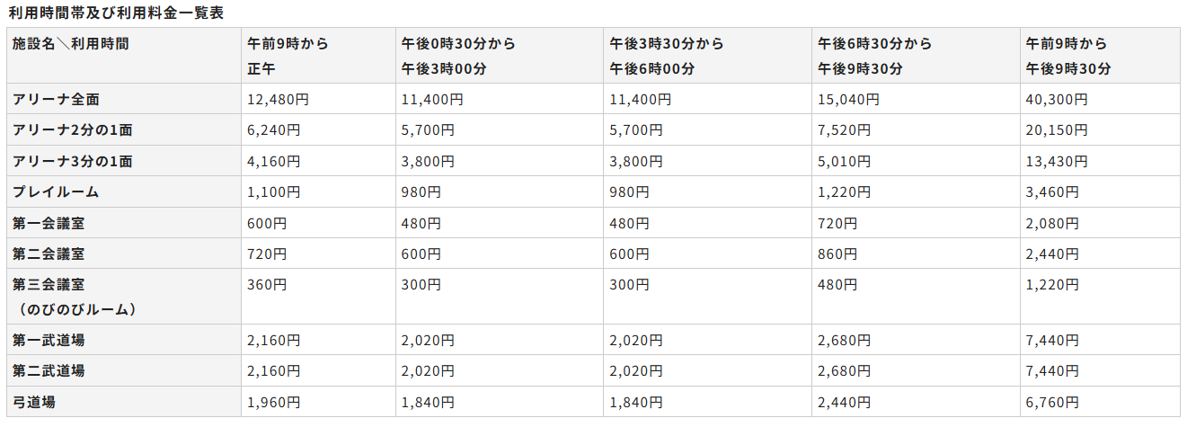Click the 午後3時30分から午後6時00分 column header
1196x427 pixels.
(x=666, y=56)
